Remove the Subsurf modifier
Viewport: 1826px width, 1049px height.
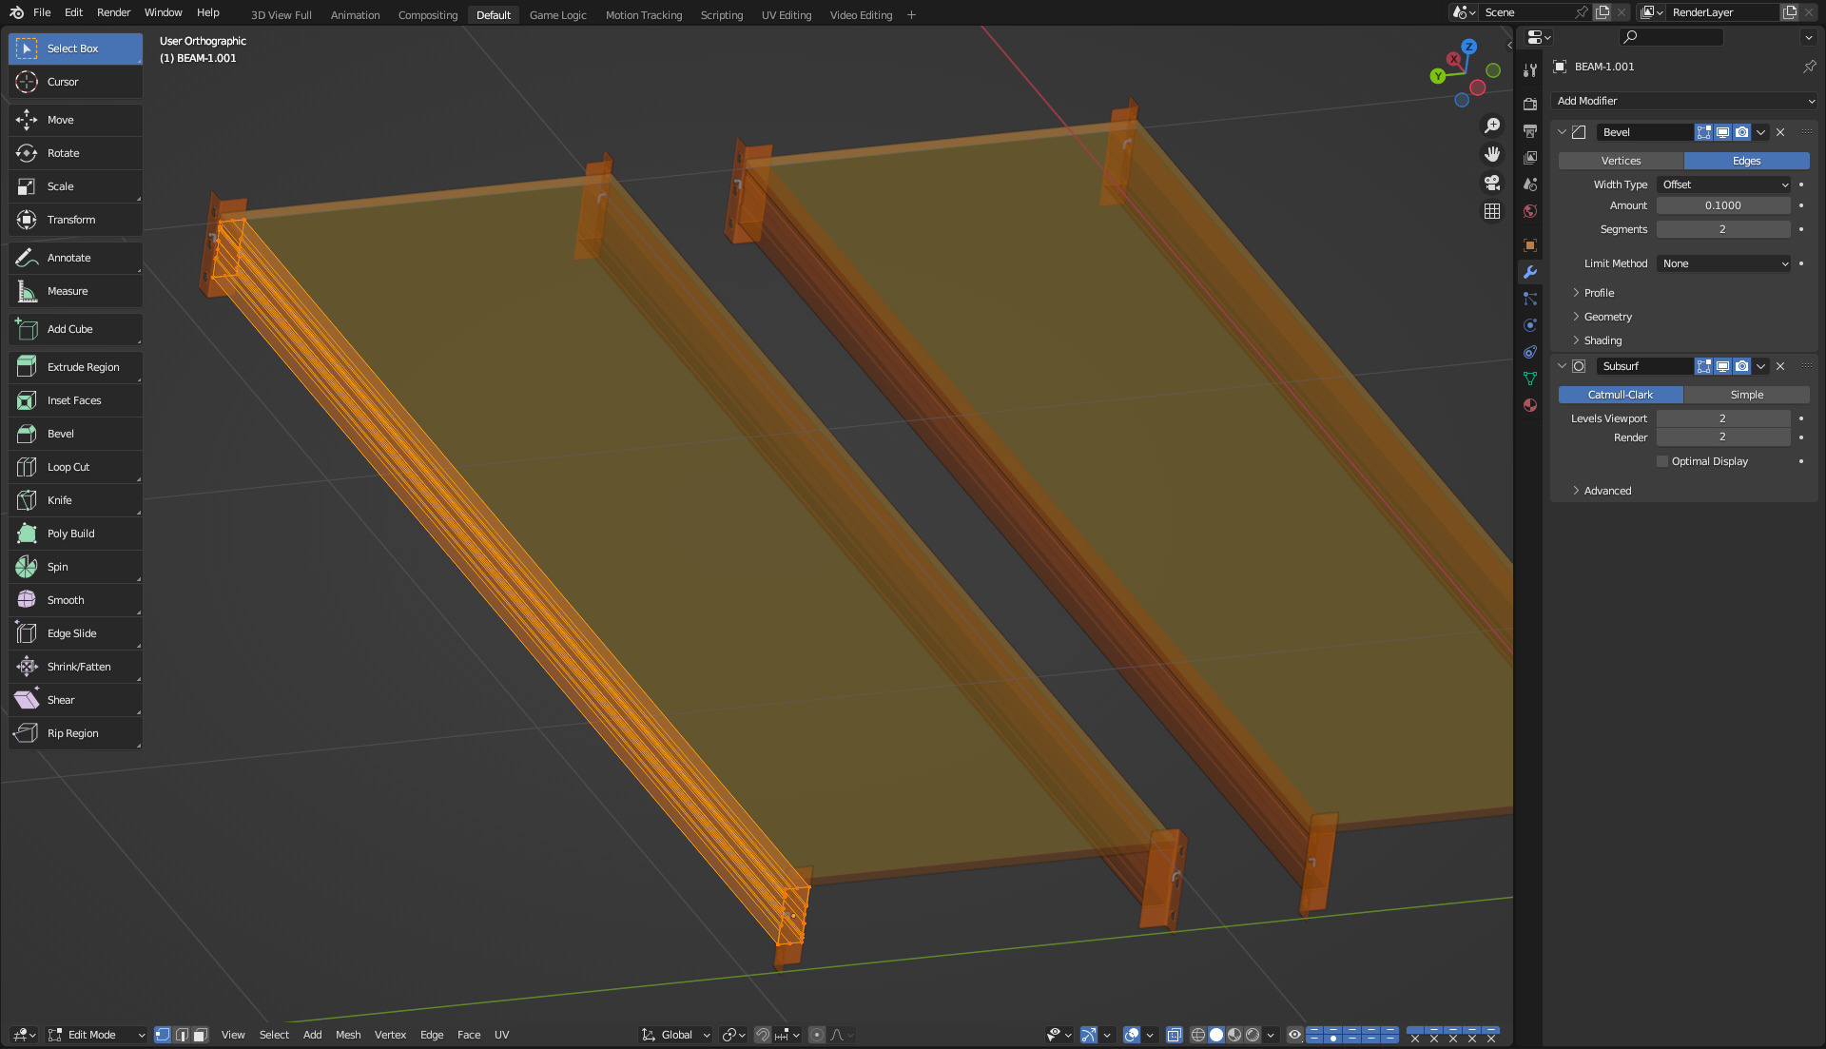[1780, 366]
